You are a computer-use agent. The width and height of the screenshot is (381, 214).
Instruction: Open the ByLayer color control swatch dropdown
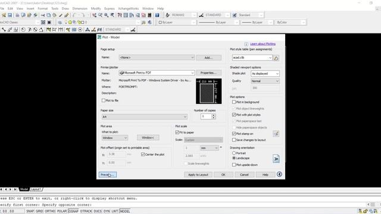pos(176,23)
